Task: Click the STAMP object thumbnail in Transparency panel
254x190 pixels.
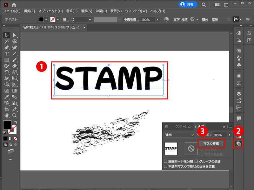Action: point(170,148)
